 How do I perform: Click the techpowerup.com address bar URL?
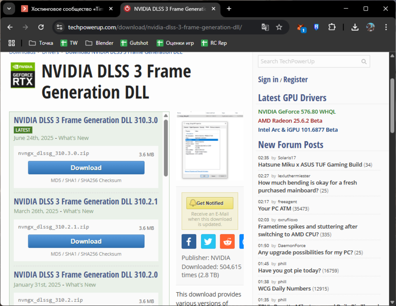(155, 27)
